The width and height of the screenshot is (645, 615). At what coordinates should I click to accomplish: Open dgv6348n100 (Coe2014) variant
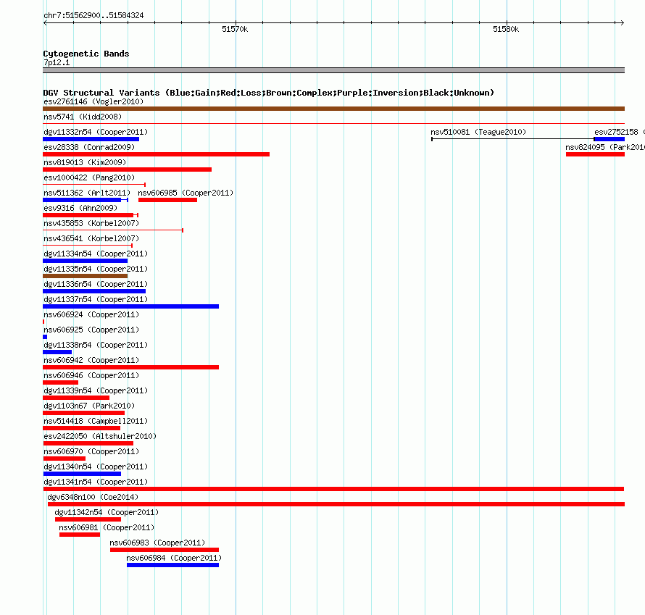point(93,497)
